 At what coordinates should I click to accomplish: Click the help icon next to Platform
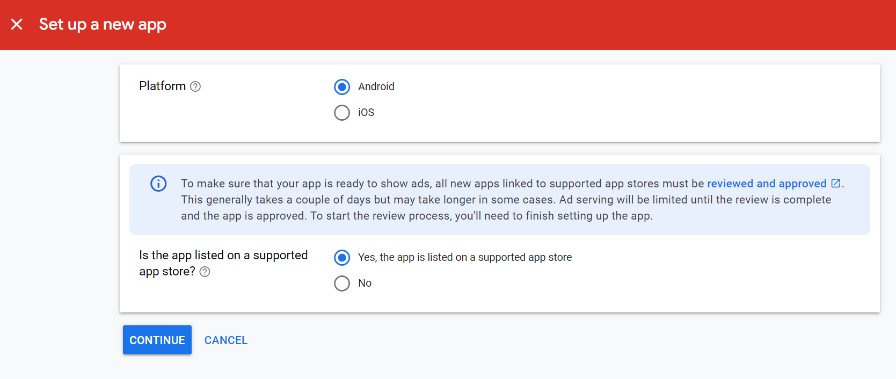[195, 86]
